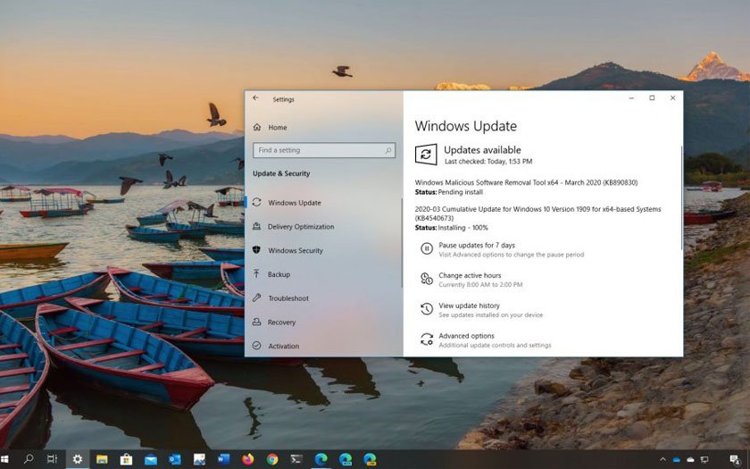Image resolution: width=750 pixels, height=469 pixels.
Task: Click the back arrow in Settings
Action: click(256, 98)
